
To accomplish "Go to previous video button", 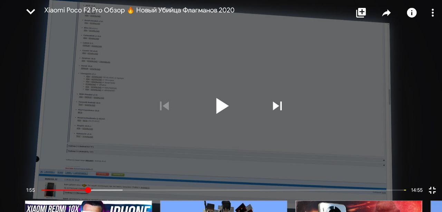I will click(164, 106).
